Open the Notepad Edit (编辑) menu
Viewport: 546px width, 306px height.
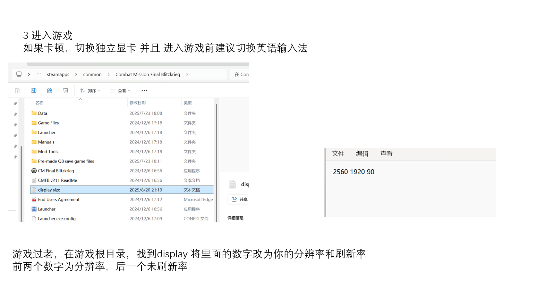pos(362,154)
